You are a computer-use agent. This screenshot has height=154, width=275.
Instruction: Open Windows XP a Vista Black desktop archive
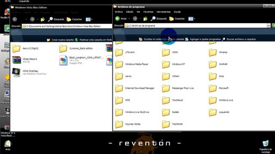pyautogui.click(x=8, y=131)
